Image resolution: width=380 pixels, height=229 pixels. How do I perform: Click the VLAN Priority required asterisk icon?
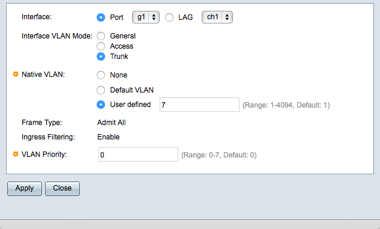pos(16,154)
